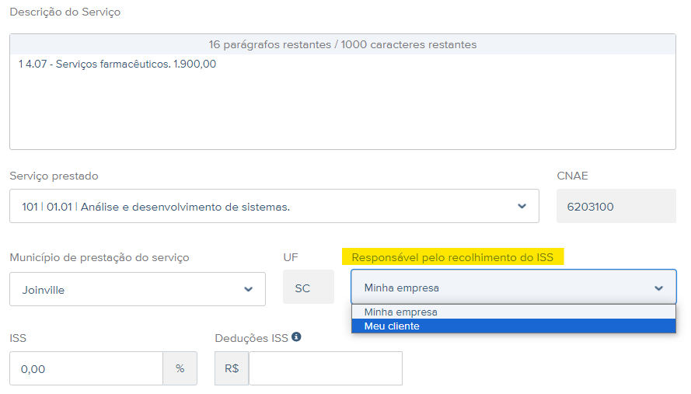
Task: Click the 'Responsável pelo recolhimento do ISS' label
Action: [x=452, y=257]
